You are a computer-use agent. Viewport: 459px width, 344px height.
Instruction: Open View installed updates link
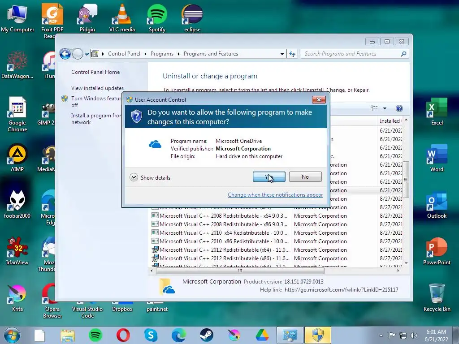pyautogui.click(x=97, y=88)
